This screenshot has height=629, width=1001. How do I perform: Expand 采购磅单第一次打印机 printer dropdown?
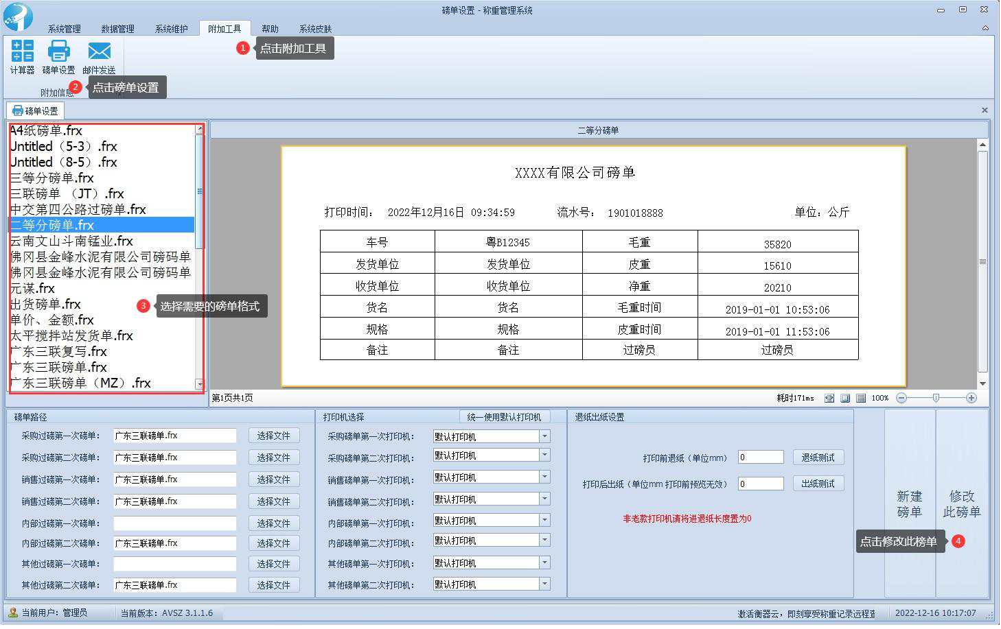point(544,436)
